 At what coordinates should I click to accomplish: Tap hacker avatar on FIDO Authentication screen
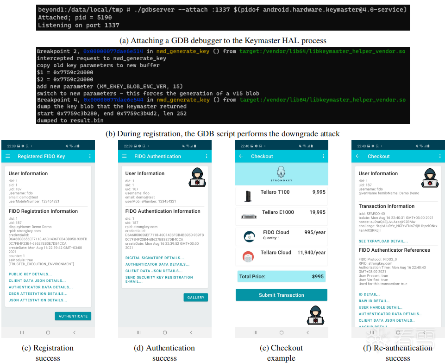197,177
